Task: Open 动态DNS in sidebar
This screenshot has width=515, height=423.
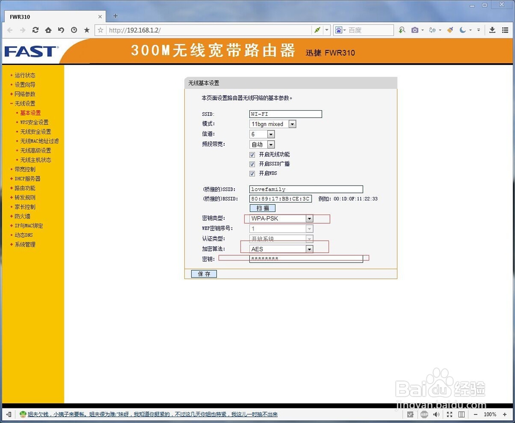Action: click(x=24, y=235)
